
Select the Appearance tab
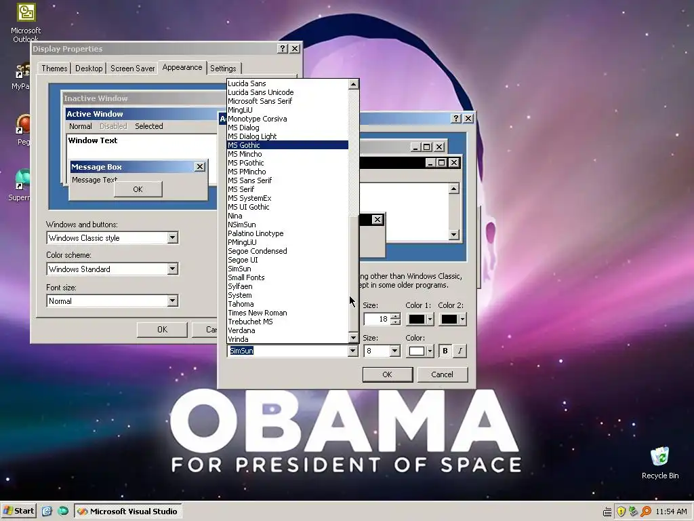(x=182, y=67)
